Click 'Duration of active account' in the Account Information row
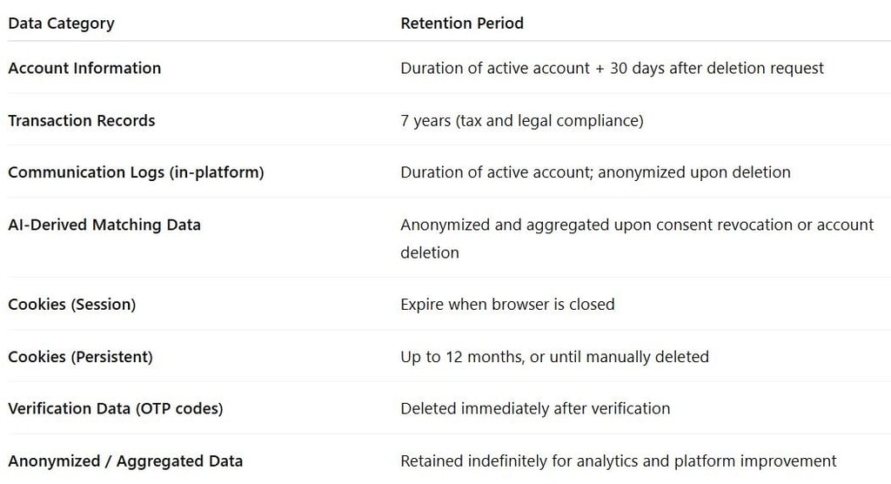Screen dimensions: 891x484 pyautogui.click(x=495, y=68)
